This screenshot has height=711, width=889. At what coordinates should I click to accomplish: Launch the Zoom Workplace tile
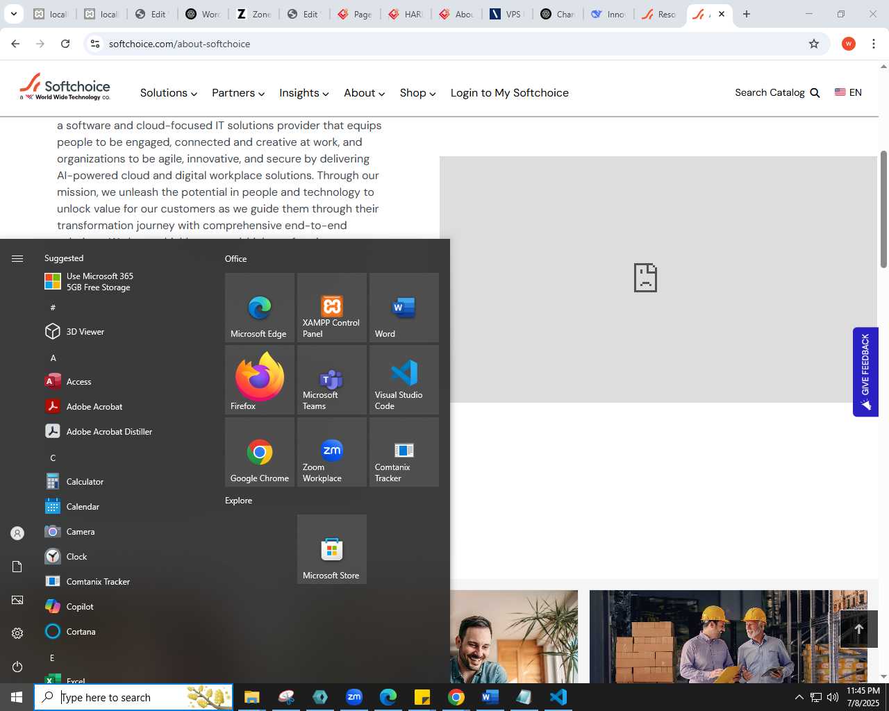[x=331, y=452]
